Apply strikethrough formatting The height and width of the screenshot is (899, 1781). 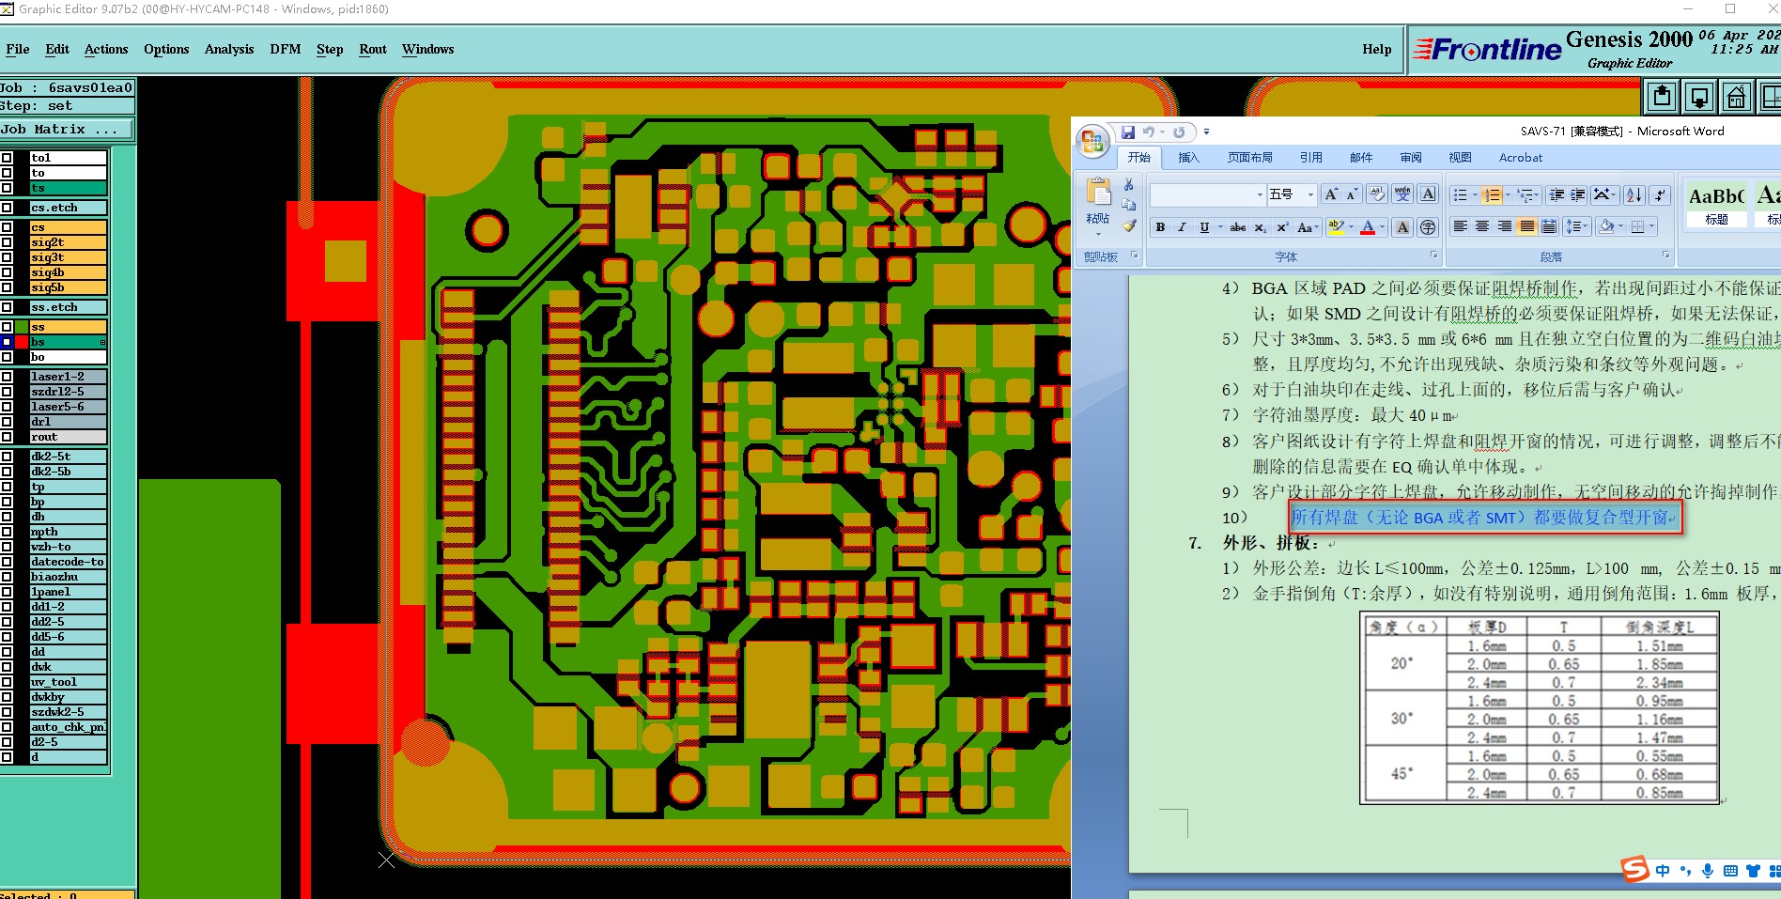(x=1238, y=227)
